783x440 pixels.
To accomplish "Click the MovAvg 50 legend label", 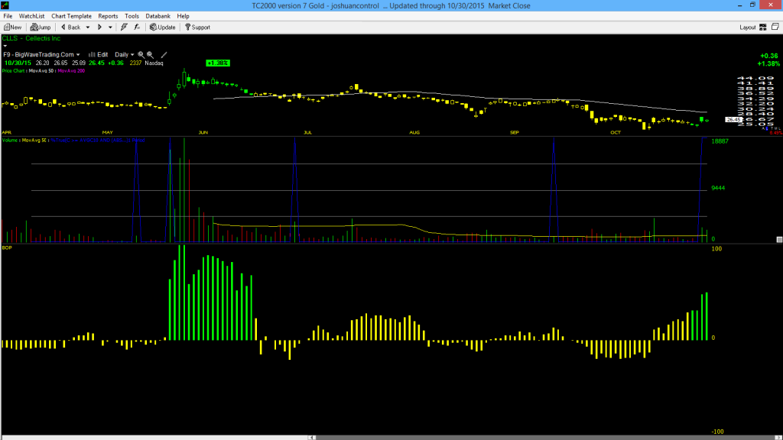I will 41,71.
